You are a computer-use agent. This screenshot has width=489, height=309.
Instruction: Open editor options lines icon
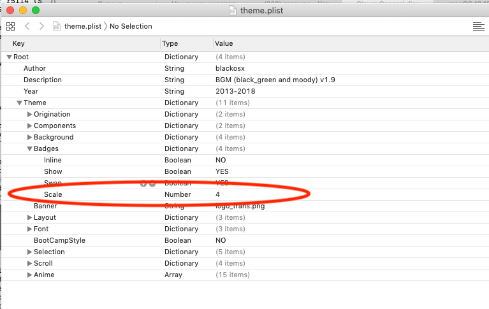[478, 27]
